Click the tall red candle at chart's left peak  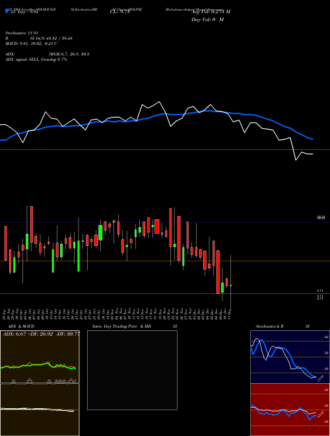coord(32,225)
